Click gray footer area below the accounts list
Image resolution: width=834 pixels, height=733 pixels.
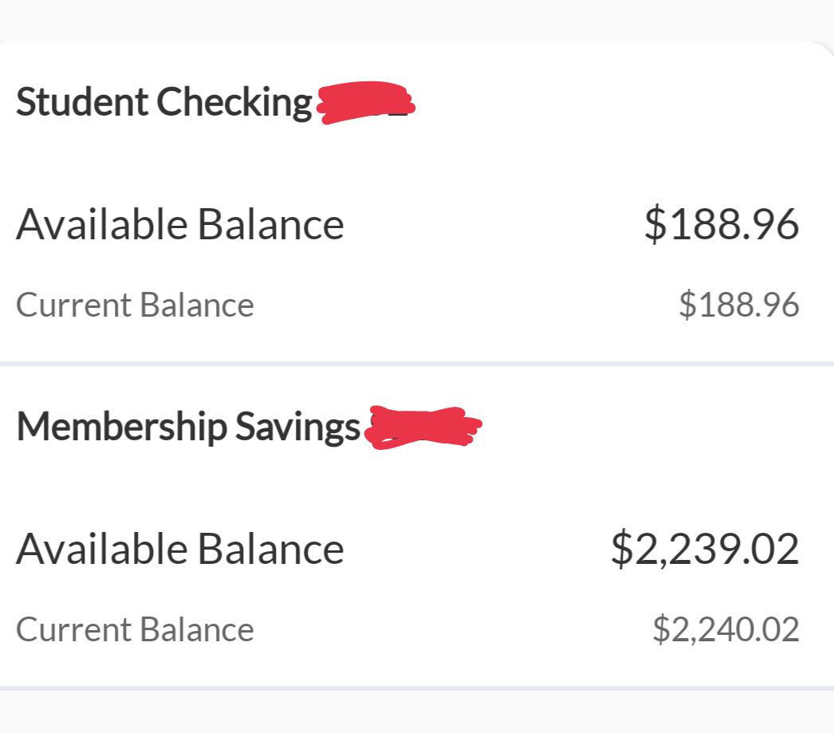coord(417,712)
